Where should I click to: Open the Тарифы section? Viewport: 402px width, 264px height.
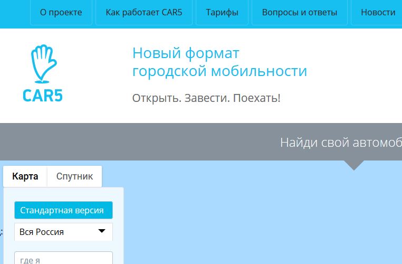click(222, 12)
